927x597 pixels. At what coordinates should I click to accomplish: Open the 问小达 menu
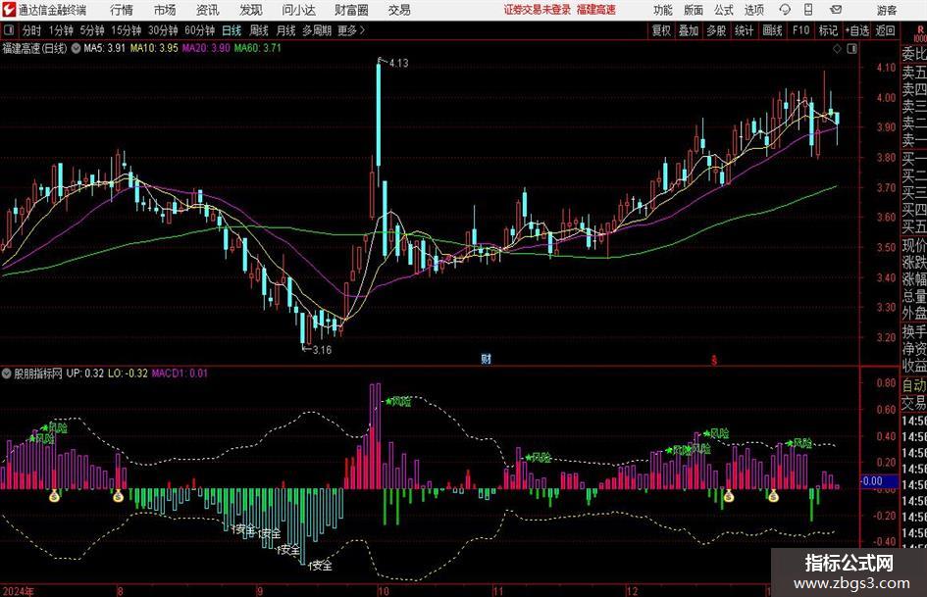(x=298, y=10)
